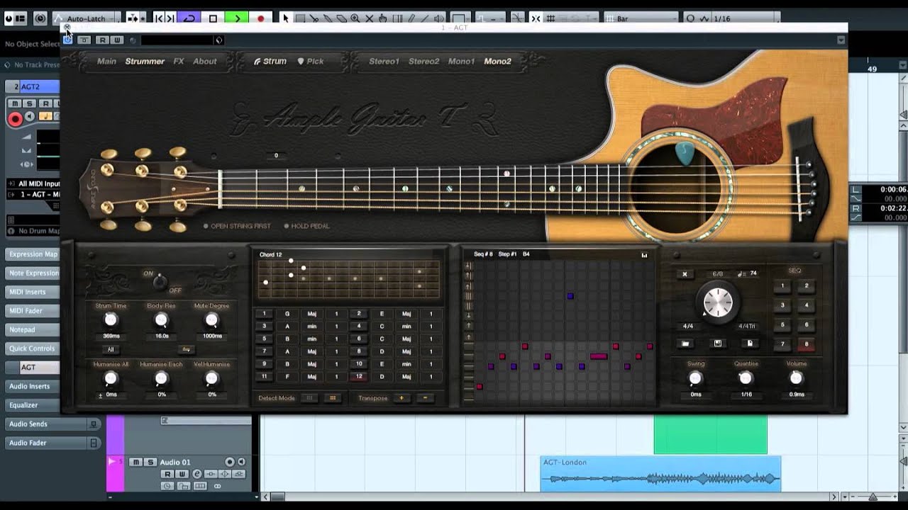Screen dimensions: 908x510
Task: Switch to the Main tab
Action: point(106,62)
